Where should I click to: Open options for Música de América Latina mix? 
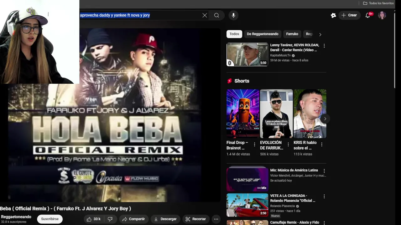(x=324, y=171)
